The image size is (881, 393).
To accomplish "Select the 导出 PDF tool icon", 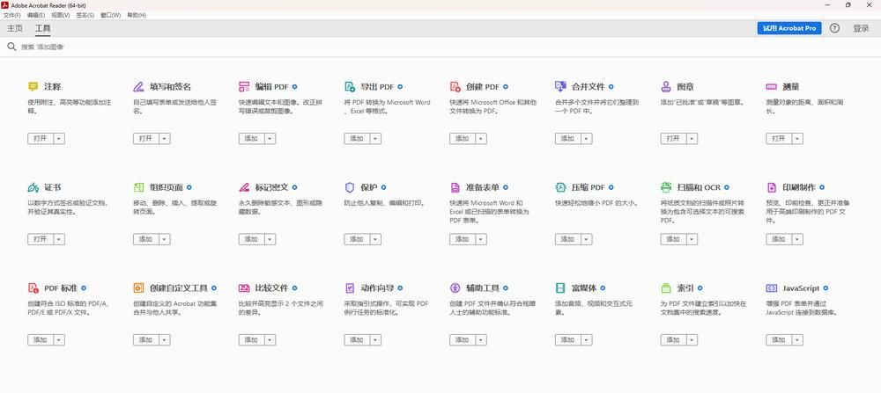I will 350,87.
